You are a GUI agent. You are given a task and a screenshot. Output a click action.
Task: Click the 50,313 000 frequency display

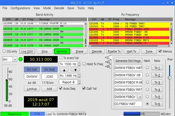pos(41,59)
